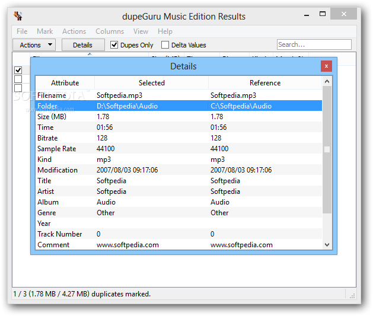The height and width of the screenshot is (316, 373).
Task: Select the Title attribute row
Action: point(179,181)
